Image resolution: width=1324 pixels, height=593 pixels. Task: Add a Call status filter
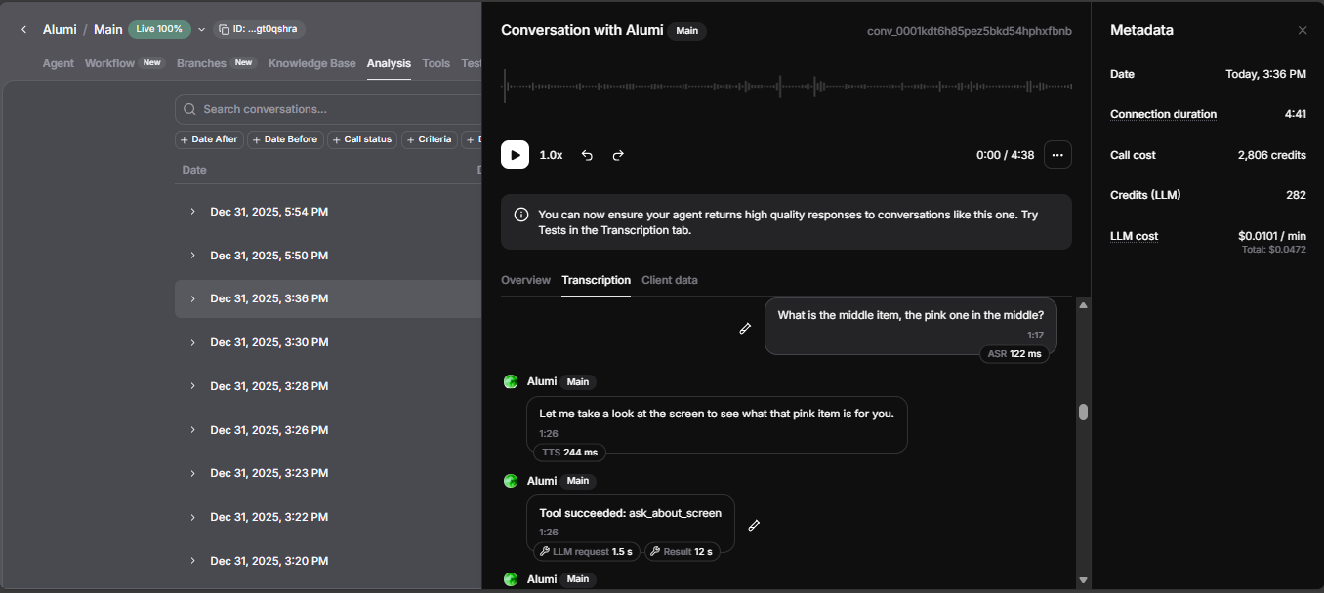pos(361,139)
